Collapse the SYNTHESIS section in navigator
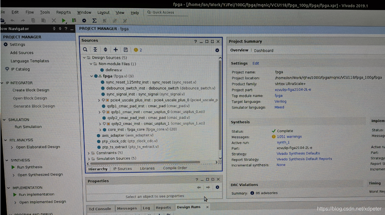The height and width of the screenshot is (215, 385). coord(7,160)
